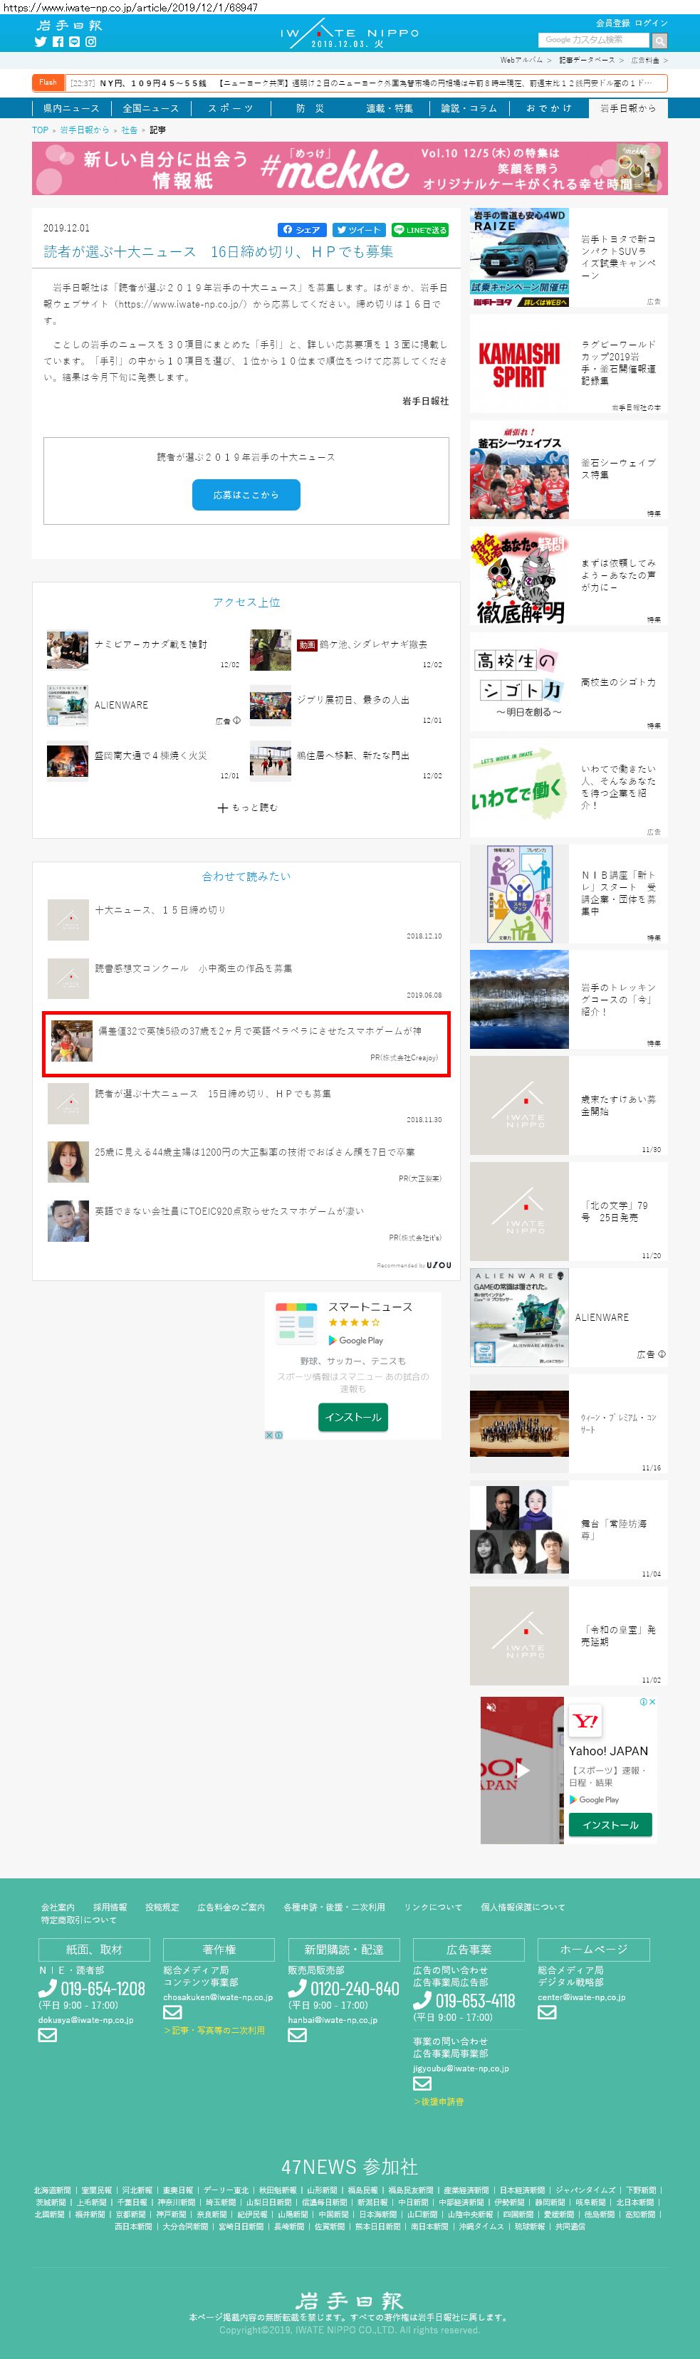Viewport: 700px width, 2359px height.
Task: Open the Facebook icon in the header
Action: (58, 42)
